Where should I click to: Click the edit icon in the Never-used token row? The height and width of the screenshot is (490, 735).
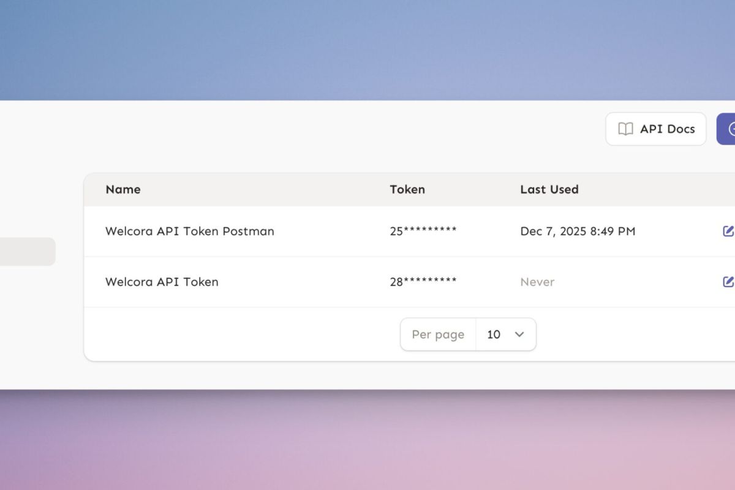[728, 282]
